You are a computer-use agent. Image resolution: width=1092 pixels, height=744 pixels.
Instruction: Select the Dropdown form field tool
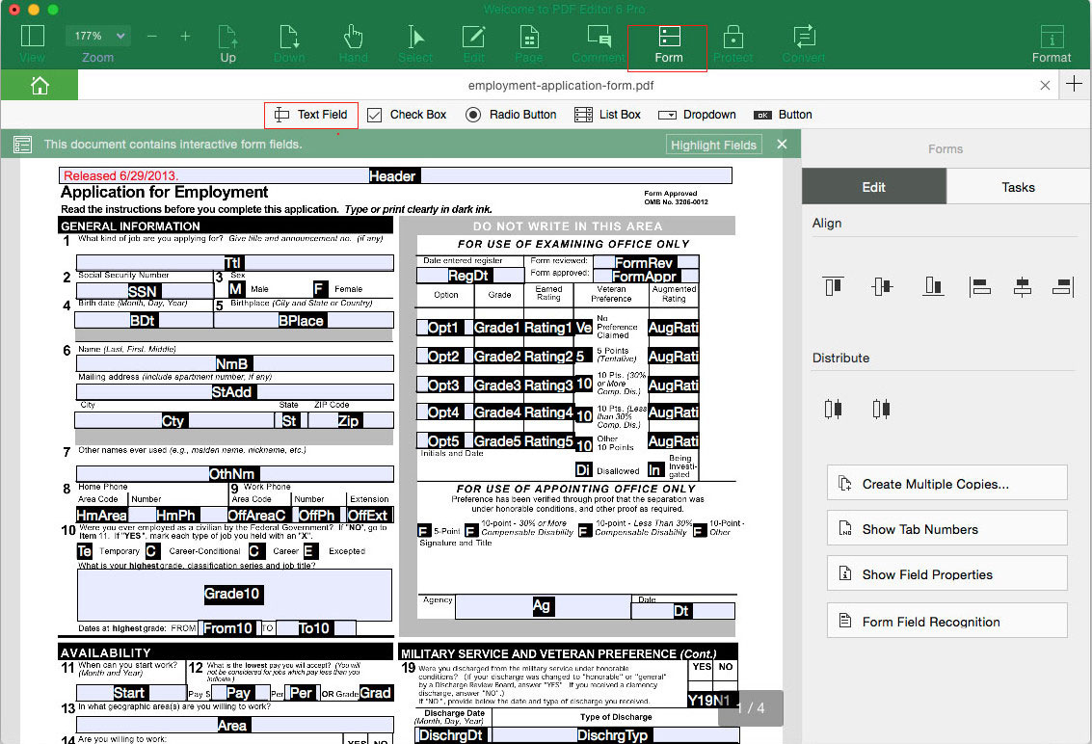[x=697, y=114]
